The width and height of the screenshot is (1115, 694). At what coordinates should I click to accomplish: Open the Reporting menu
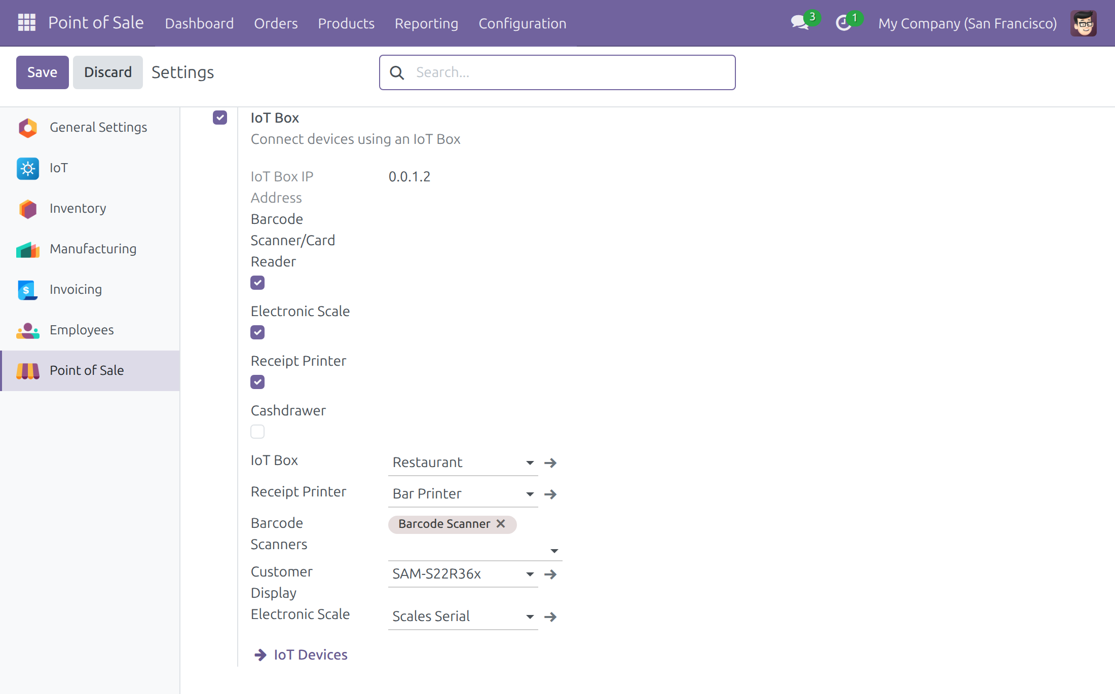(426, 23)
